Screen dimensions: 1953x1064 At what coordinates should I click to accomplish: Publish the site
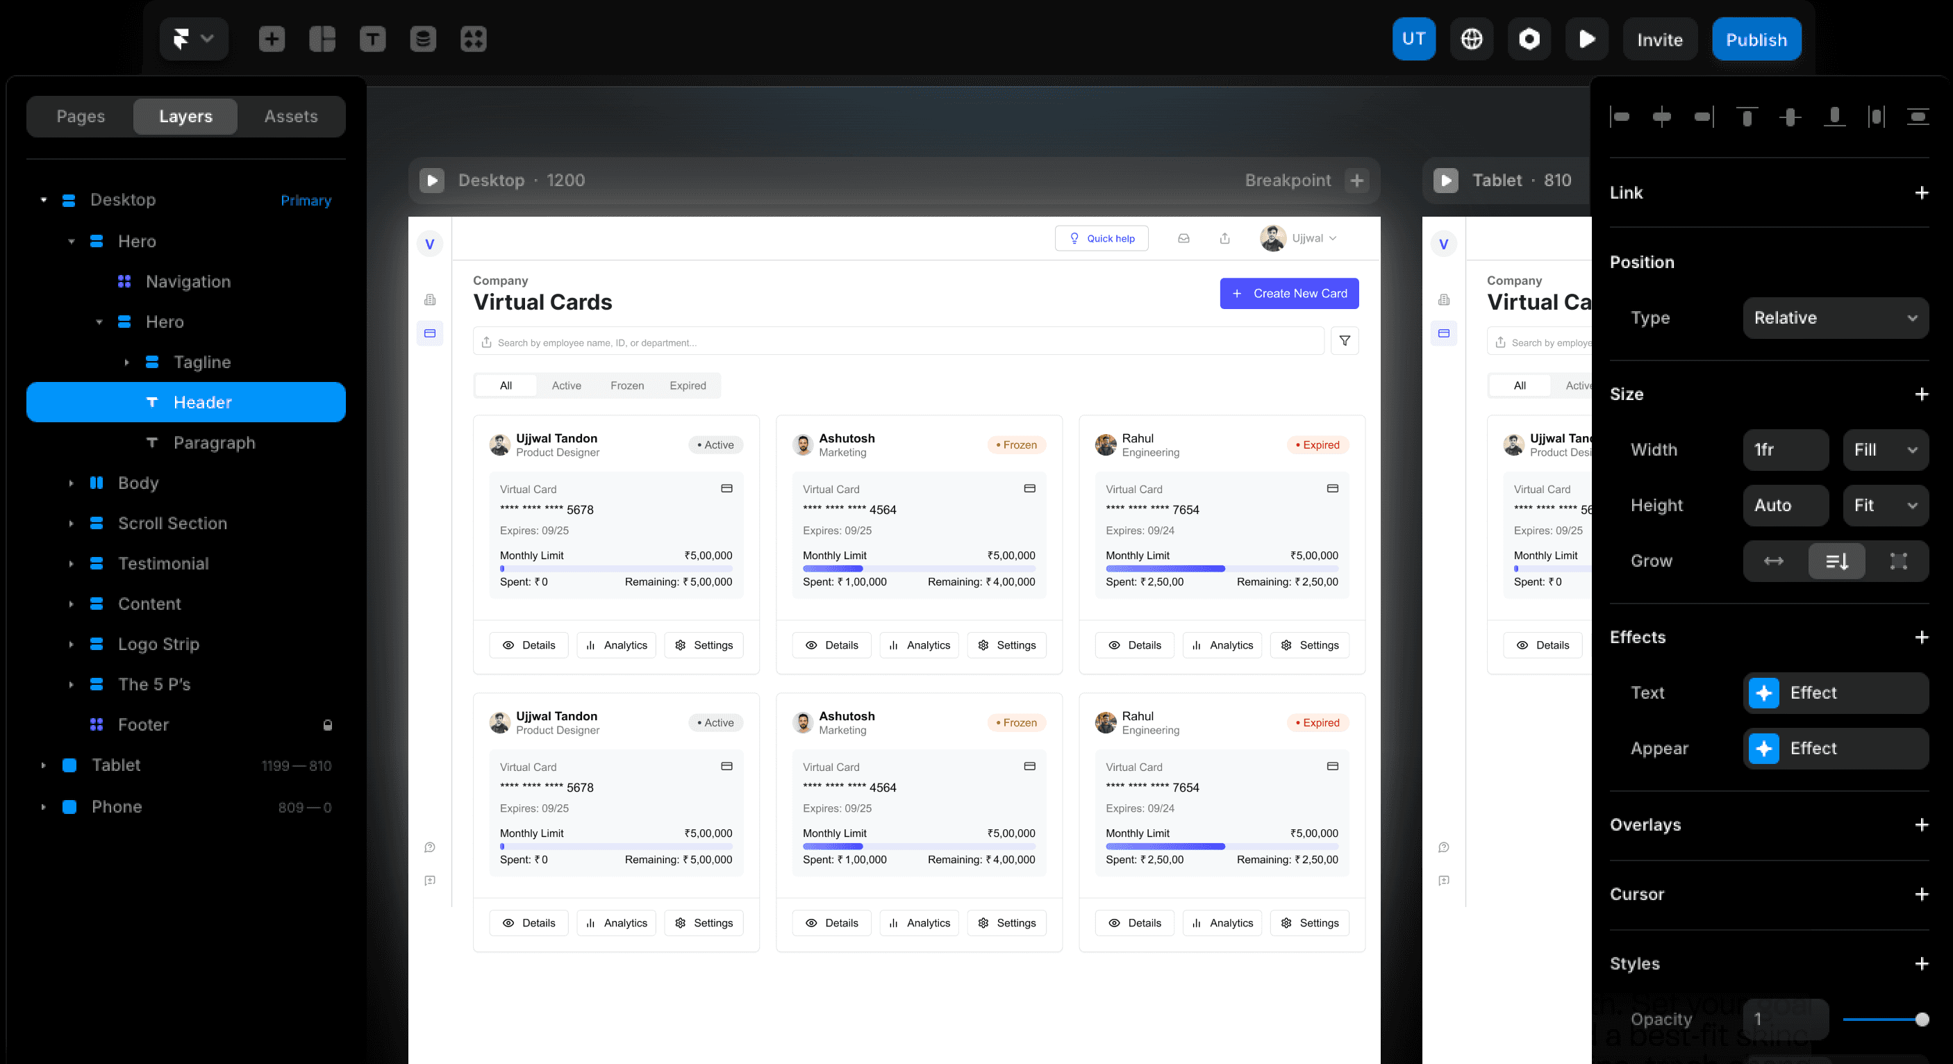click(x=1756, y=39)
